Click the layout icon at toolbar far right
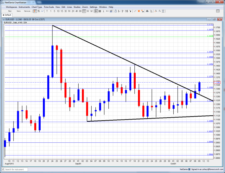The height and width of the screenshot is (173, 225). [x=218, y=11]
